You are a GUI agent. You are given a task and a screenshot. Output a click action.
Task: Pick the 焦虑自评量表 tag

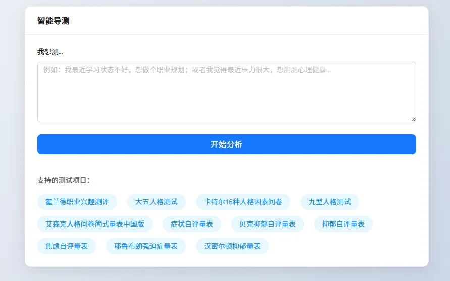coord(67,246)
